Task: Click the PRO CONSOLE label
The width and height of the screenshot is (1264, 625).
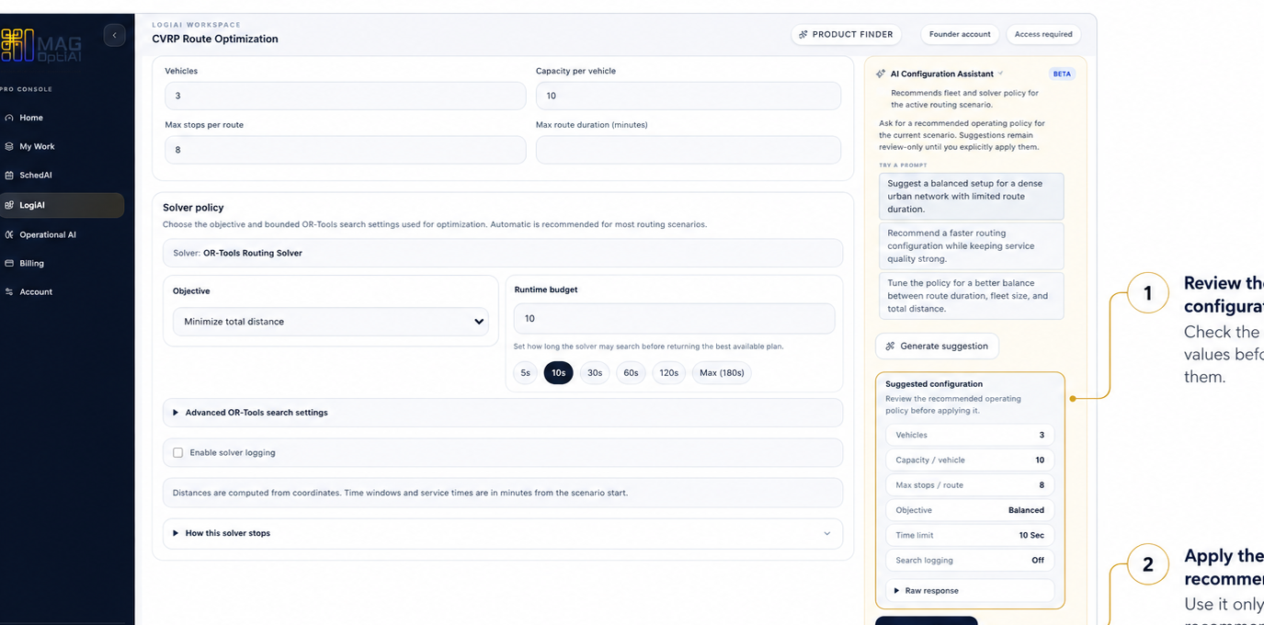Action: pos(27,89)
